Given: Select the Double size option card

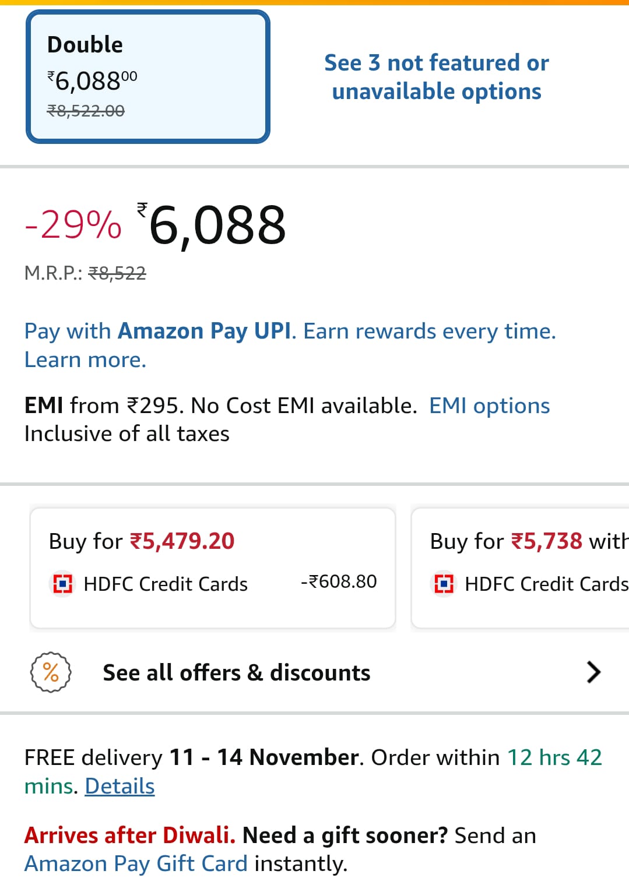Looking at the screenshot, I should 147,76.
